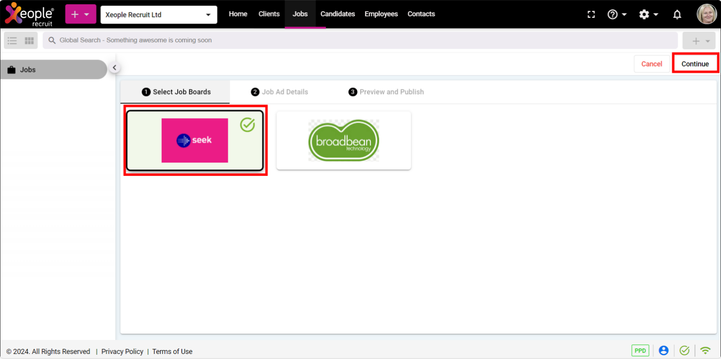Image resolution: width=721 pixels, height=359 pixels.
Task: Click the search magnifier icon
Action: [x=52, y=40]
